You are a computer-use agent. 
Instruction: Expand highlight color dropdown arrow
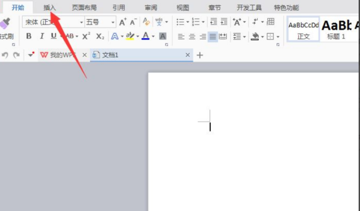(138, 37)
